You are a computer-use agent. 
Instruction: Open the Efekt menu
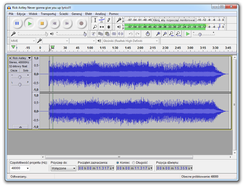click(x=88, y=14)
